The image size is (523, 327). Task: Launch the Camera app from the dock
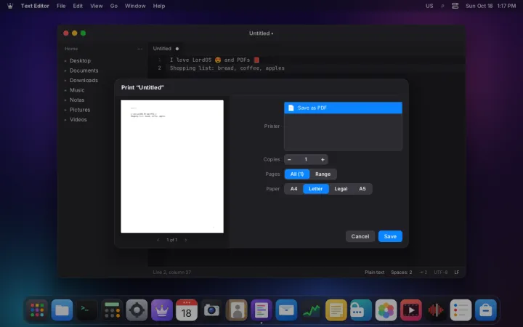tap(211, 310)
